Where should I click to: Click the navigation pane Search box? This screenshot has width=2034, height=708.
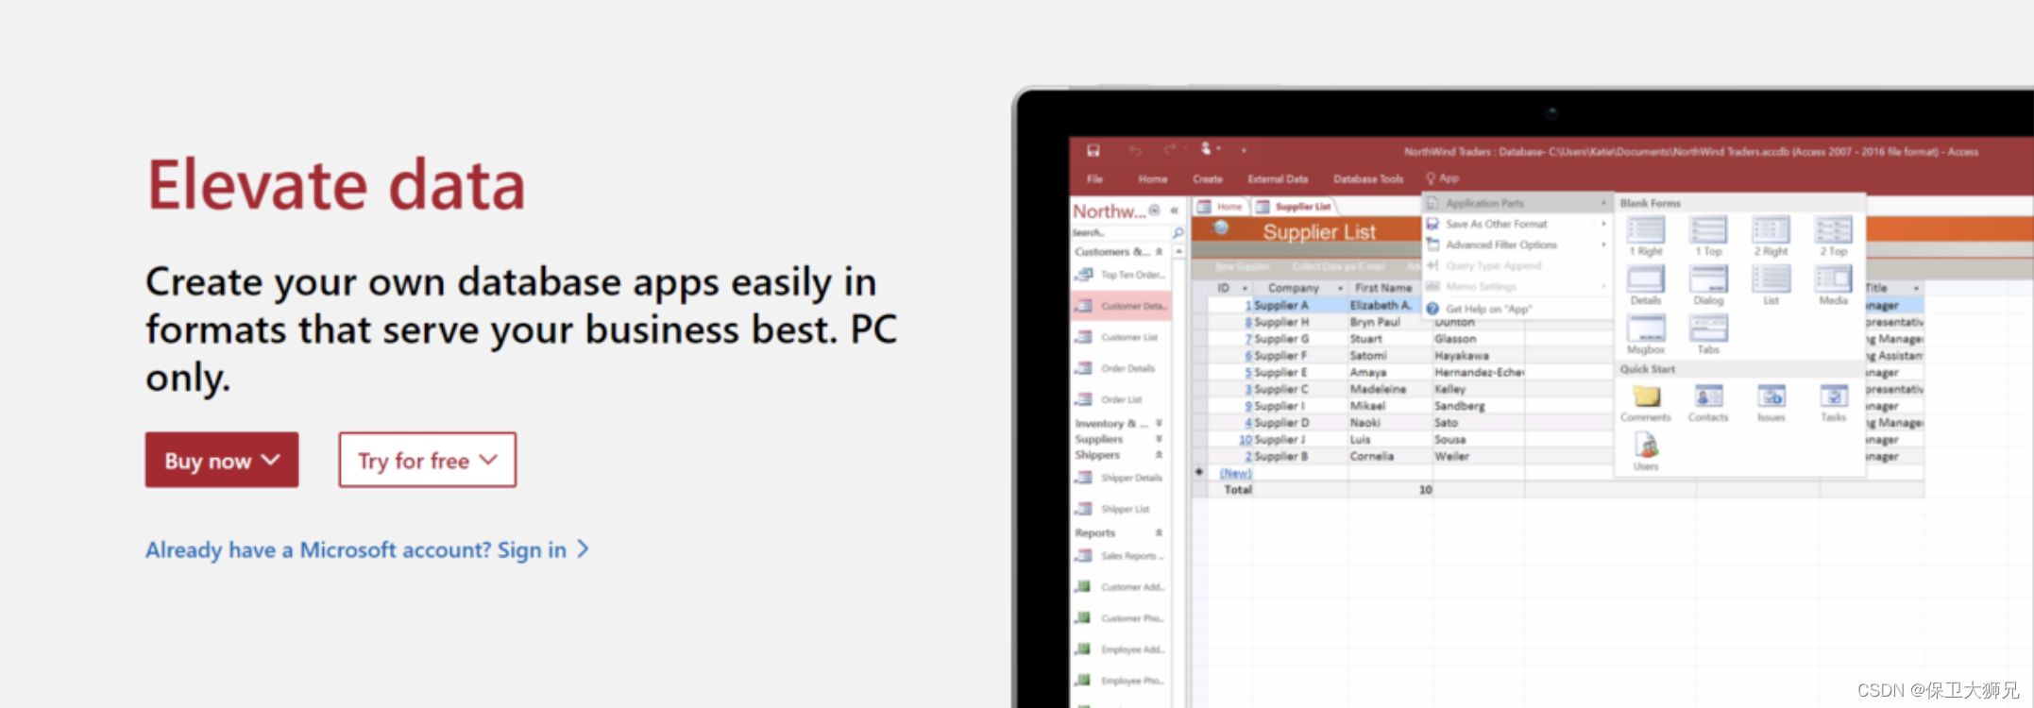(x=1120, y=232)
